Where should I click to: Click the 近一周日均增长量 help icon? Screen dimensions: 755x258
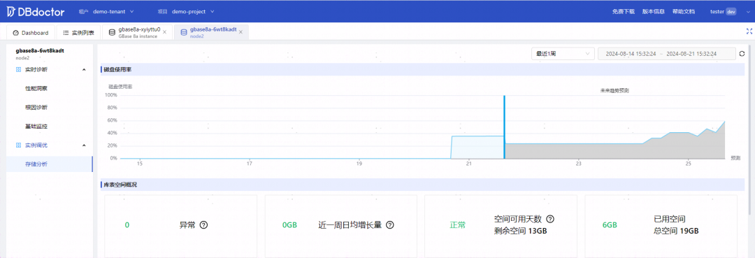(x=390, y=224)
